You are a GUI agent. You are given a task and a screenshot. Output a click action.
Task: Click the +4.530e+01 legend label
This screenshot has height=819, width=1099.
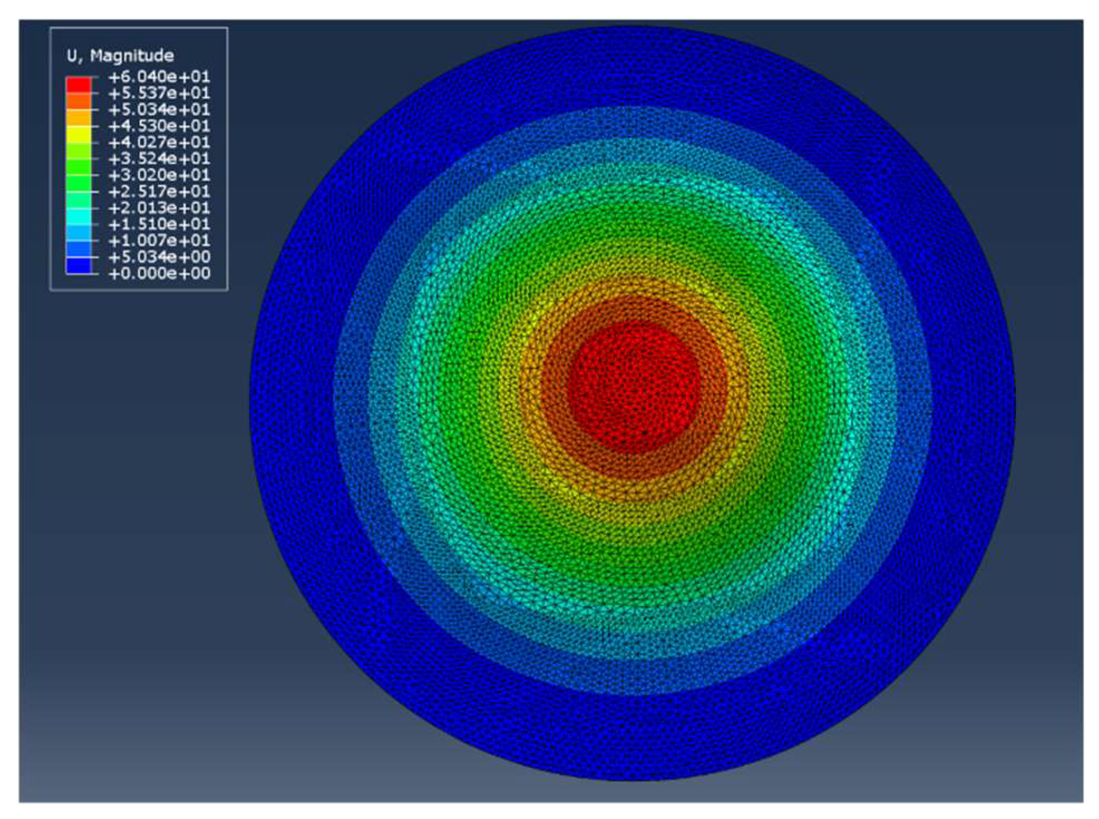(159, 125)
